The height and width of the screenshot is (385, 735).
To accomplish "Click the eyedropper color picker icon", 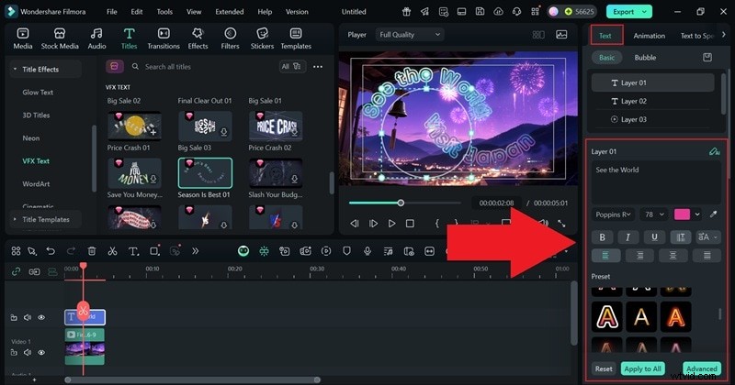I will tap(713, 214).
